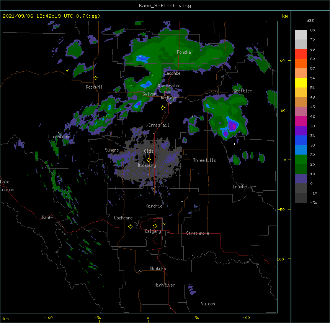Image resolution: width=330 pixels, height=323 pixels.
Task: Click the km unit label at bottom left
Action: (6, 319)
